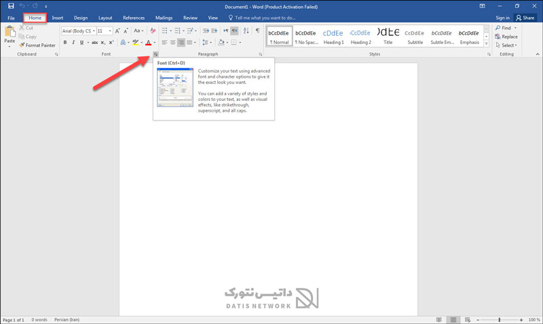Click the Paste clipboard icon

pyautogui.click(x=10, y=31)
